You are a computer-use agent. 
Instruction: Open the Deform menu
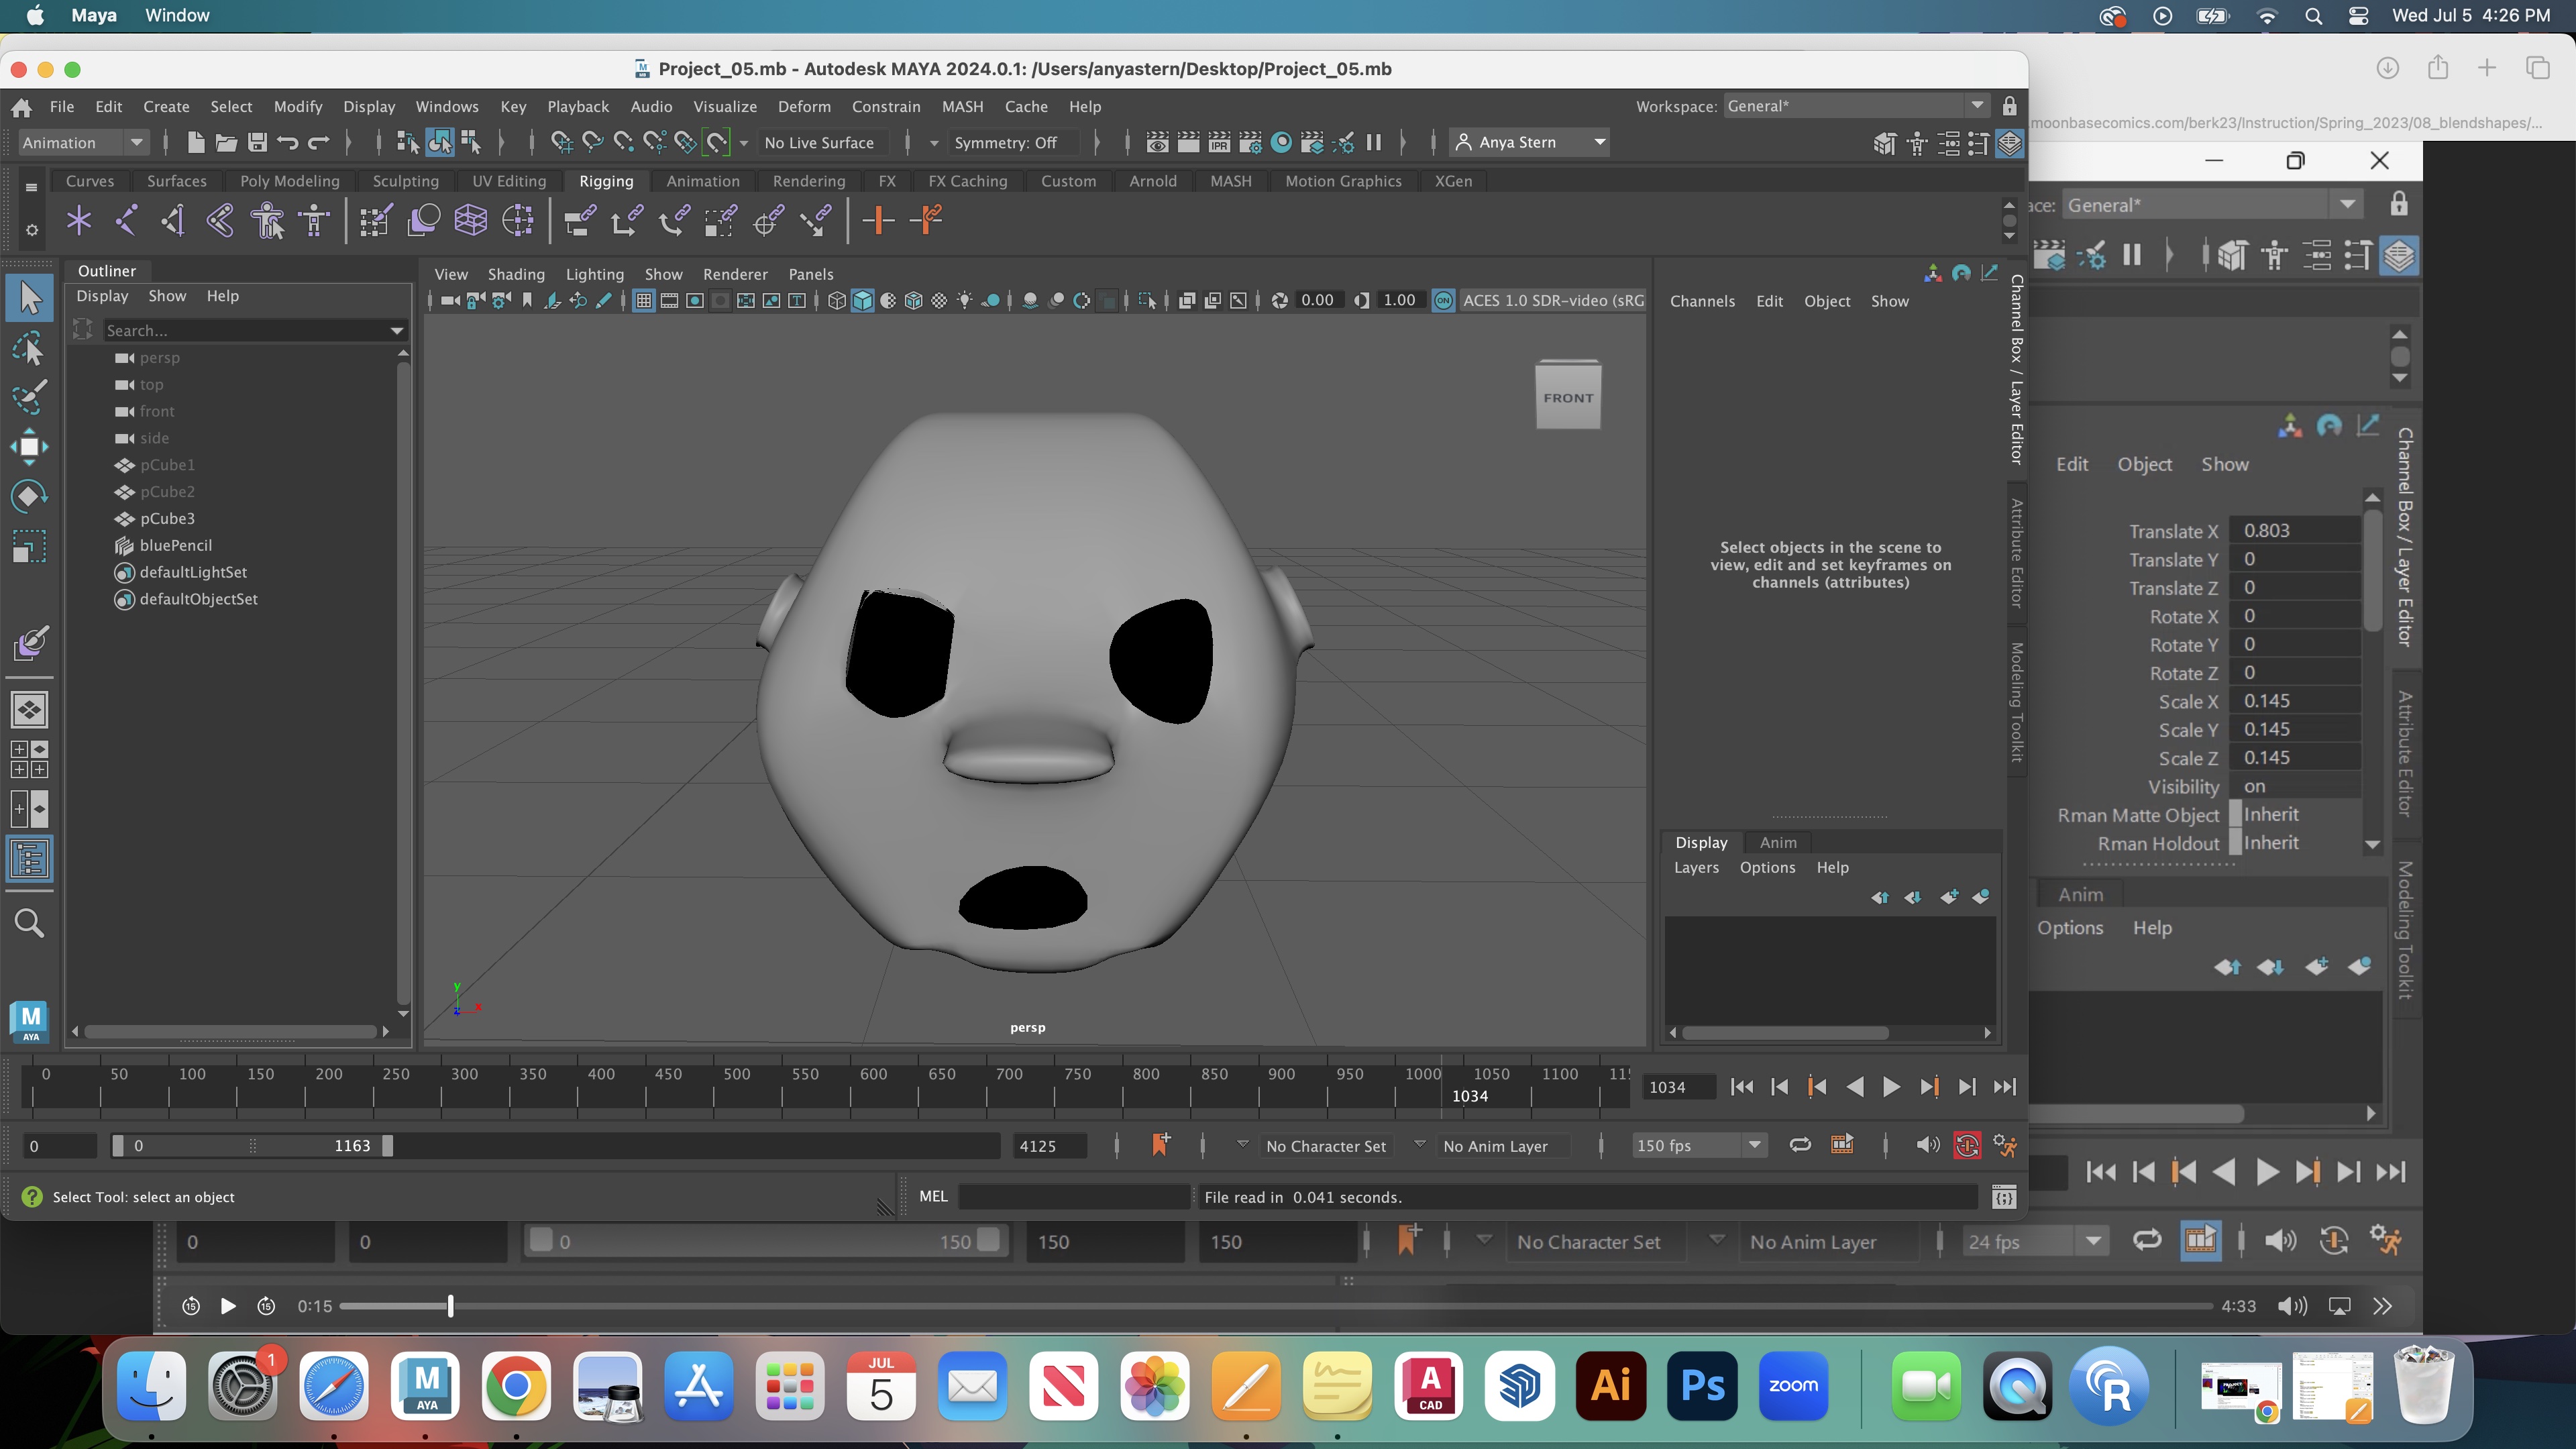coord(804,107)
